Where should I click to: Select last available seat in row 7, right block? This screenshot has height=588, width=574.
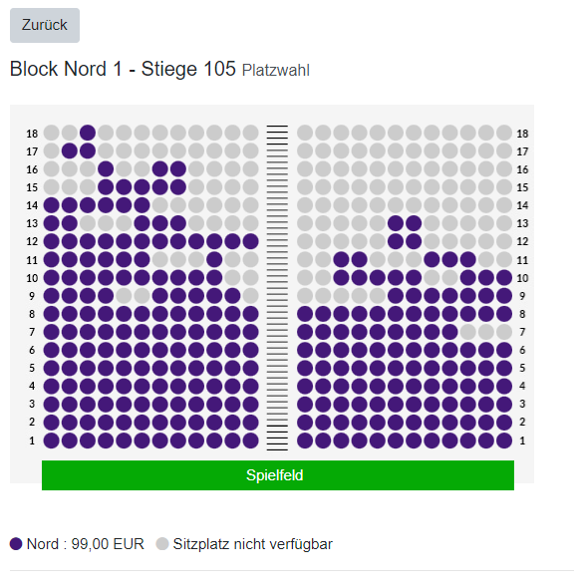(x=449, y=332)
